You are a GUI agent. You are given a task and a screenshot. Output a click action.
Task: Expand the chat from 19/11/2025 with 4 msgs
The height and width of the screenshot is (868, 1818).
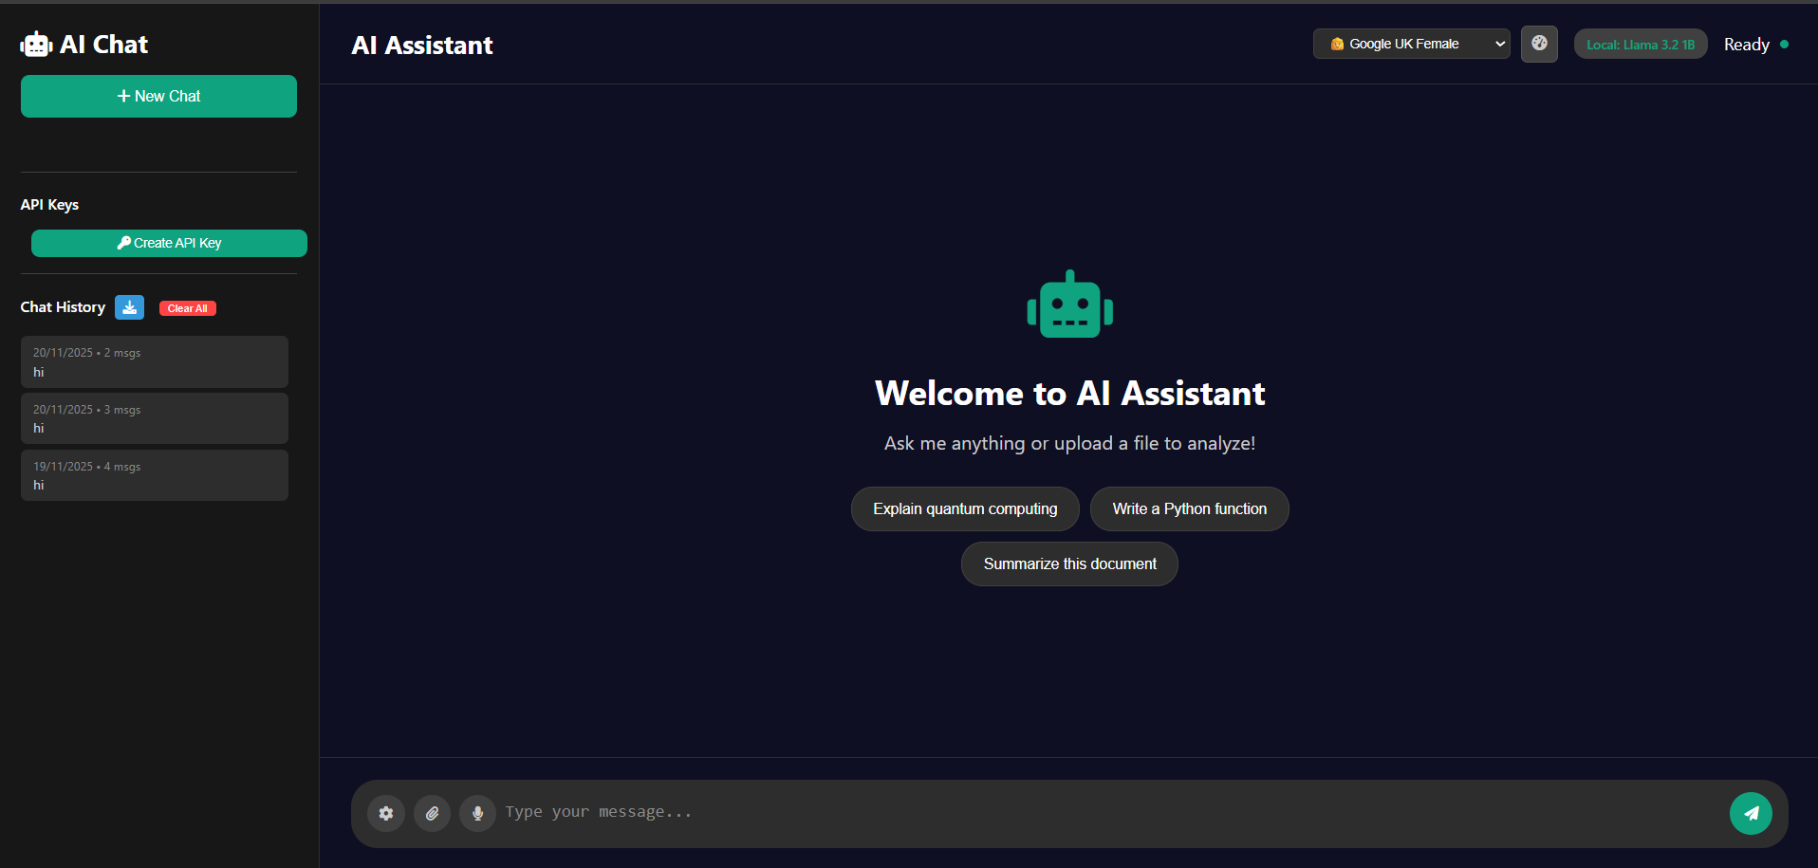pyautogui.click(x=154, y=474)
